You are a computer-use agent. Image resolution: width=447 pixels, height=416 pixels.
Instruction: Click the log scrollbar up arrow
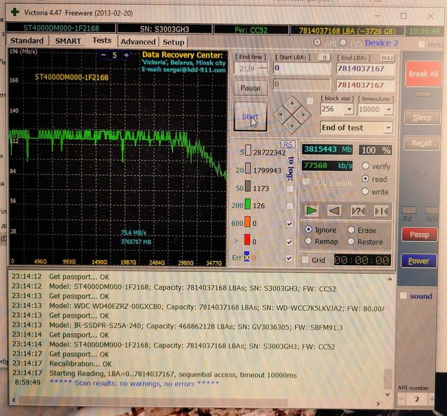pos(390,279)
